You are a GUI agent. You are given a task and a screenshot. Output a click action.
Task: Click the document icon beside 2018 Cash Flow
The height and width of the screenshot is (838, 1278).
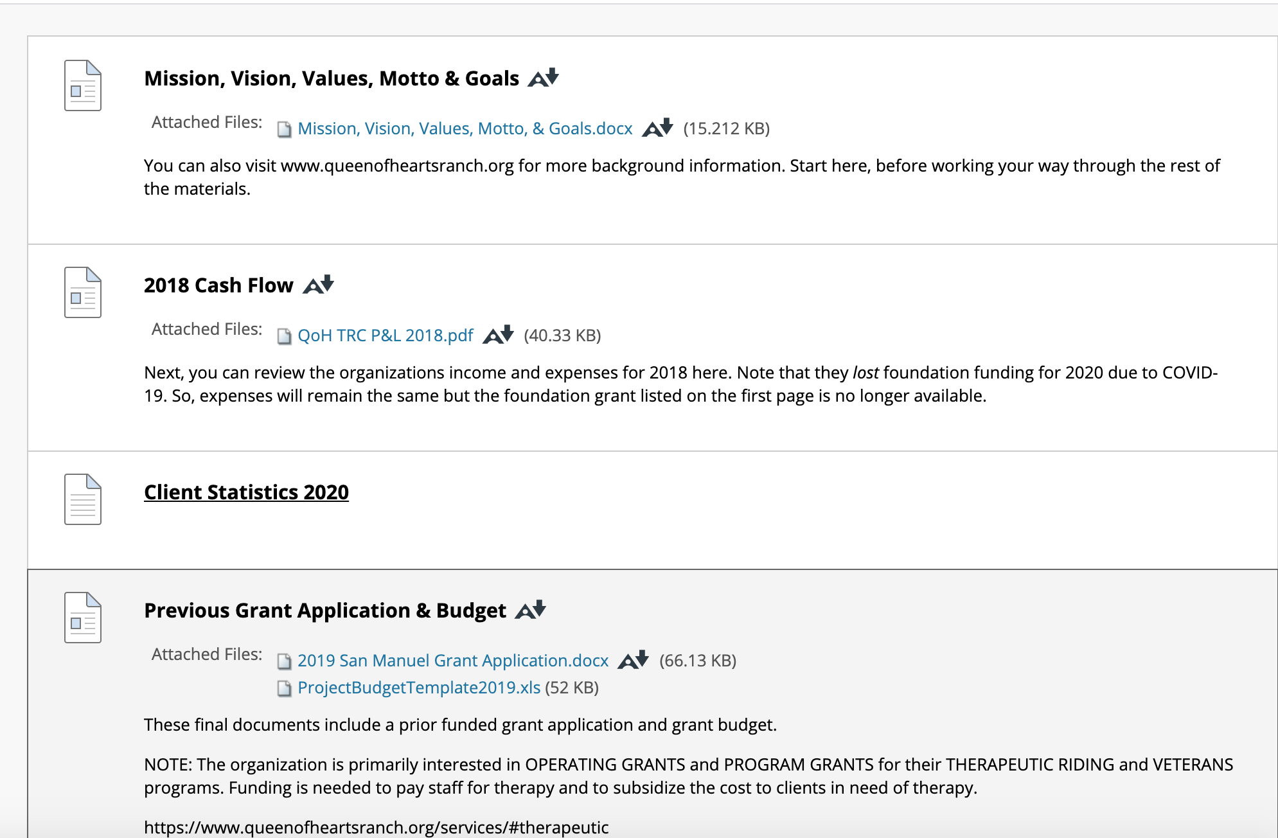click(83, 292)
